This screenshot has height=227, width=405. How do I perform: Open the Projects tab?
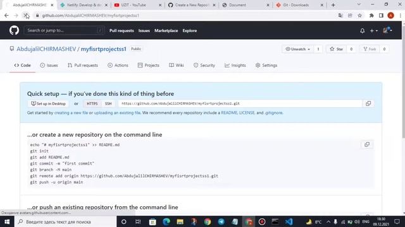pos(149,66)
